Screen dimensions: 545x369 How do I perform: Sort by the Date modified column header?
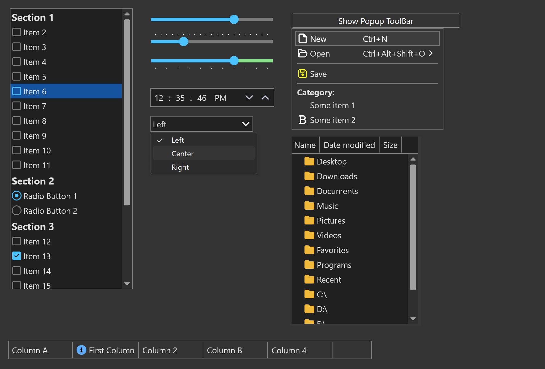(349, 145)
